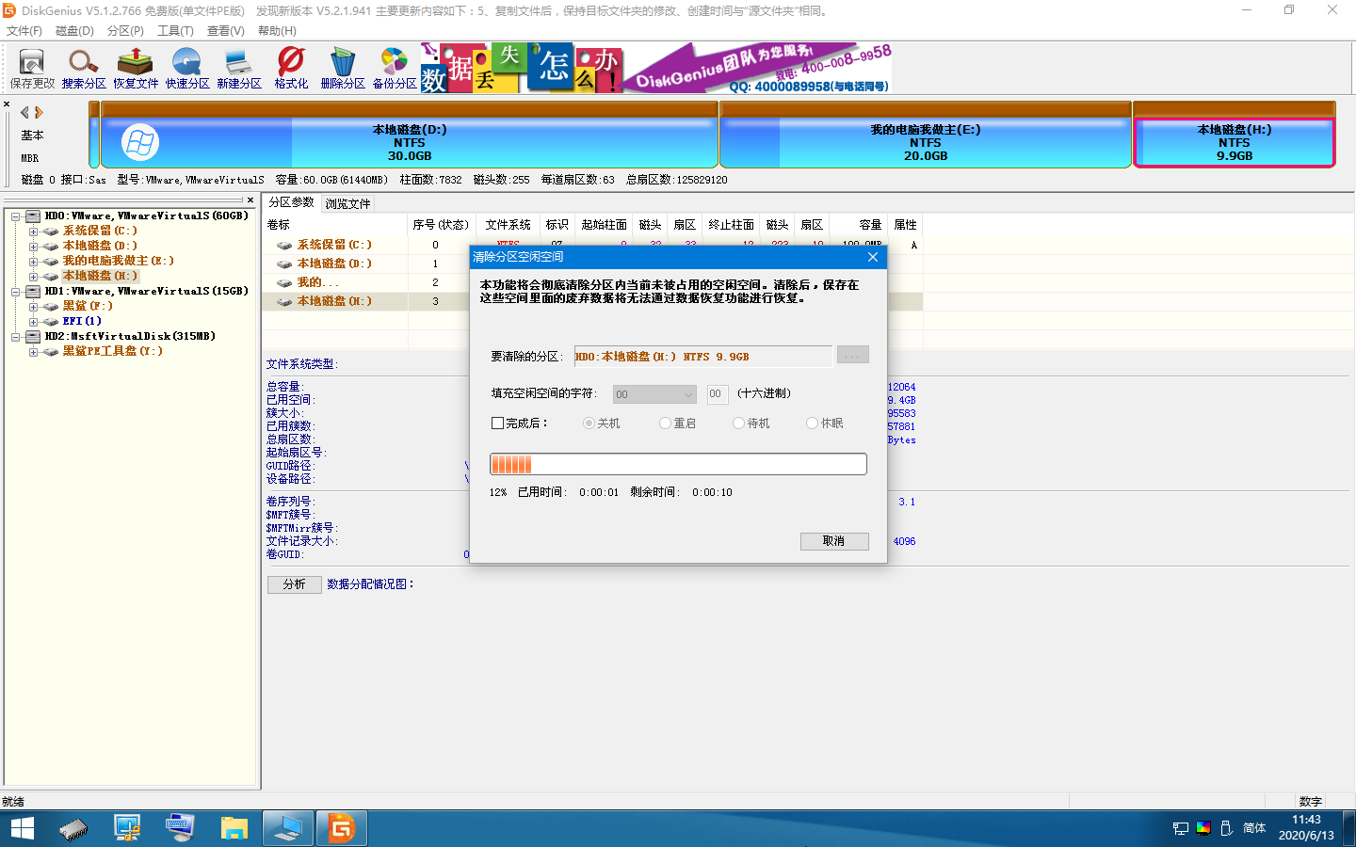Select the 待机 radio option

[738, 423]
